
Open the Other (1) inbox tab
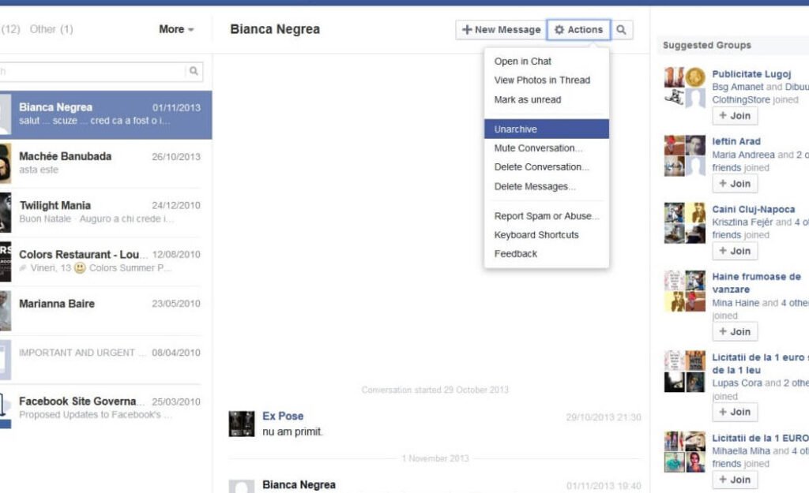coord(51,29)
